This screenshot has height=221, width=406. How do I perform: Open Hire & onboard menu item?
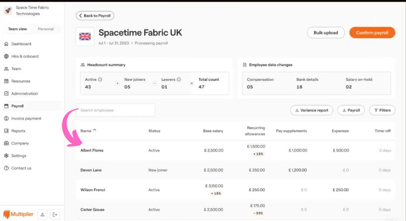[x=25, y=56]
